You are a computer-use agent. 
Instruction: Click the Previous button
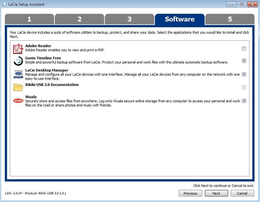pyautogui.click(x=190, y=193)
